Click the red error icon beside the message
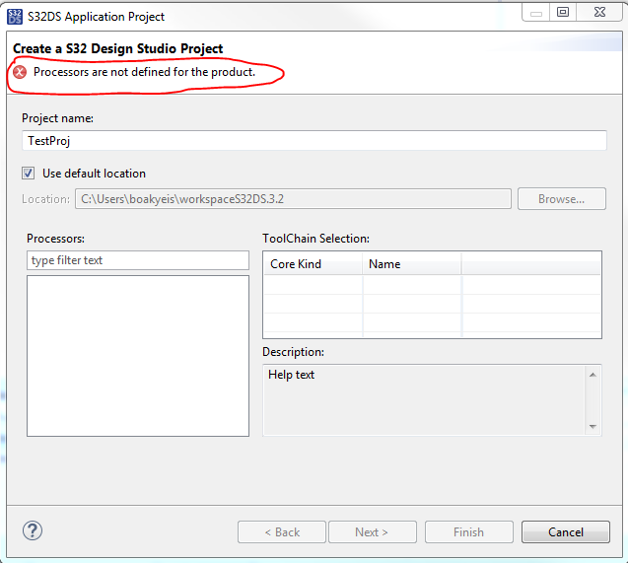This screenshot has height=563, width=628. click(x=20, y=72)
